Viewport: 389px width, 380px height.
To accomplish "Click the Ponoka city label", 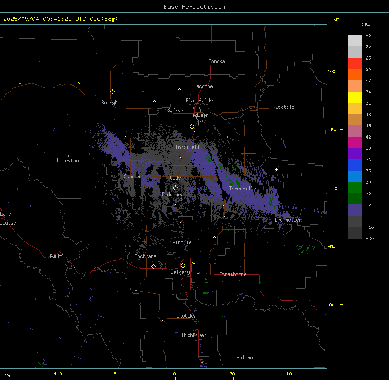I will pos(217,61).
